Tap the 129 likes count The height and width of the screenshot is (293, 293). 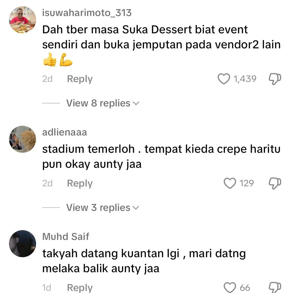click(247, 183)
